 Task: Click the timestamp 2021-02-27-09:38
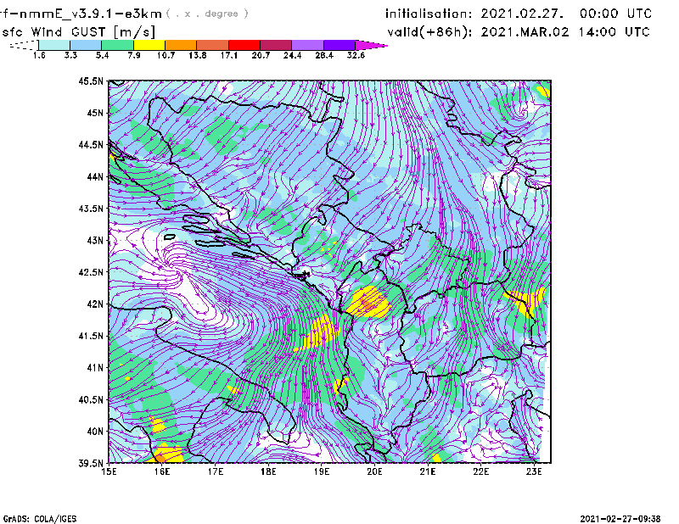pyautogui.click(x=620, y=519)
